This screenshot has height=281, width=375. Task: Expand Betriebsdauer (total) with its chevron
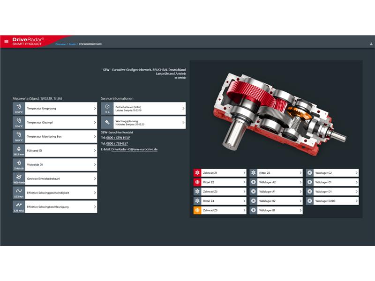183,109
